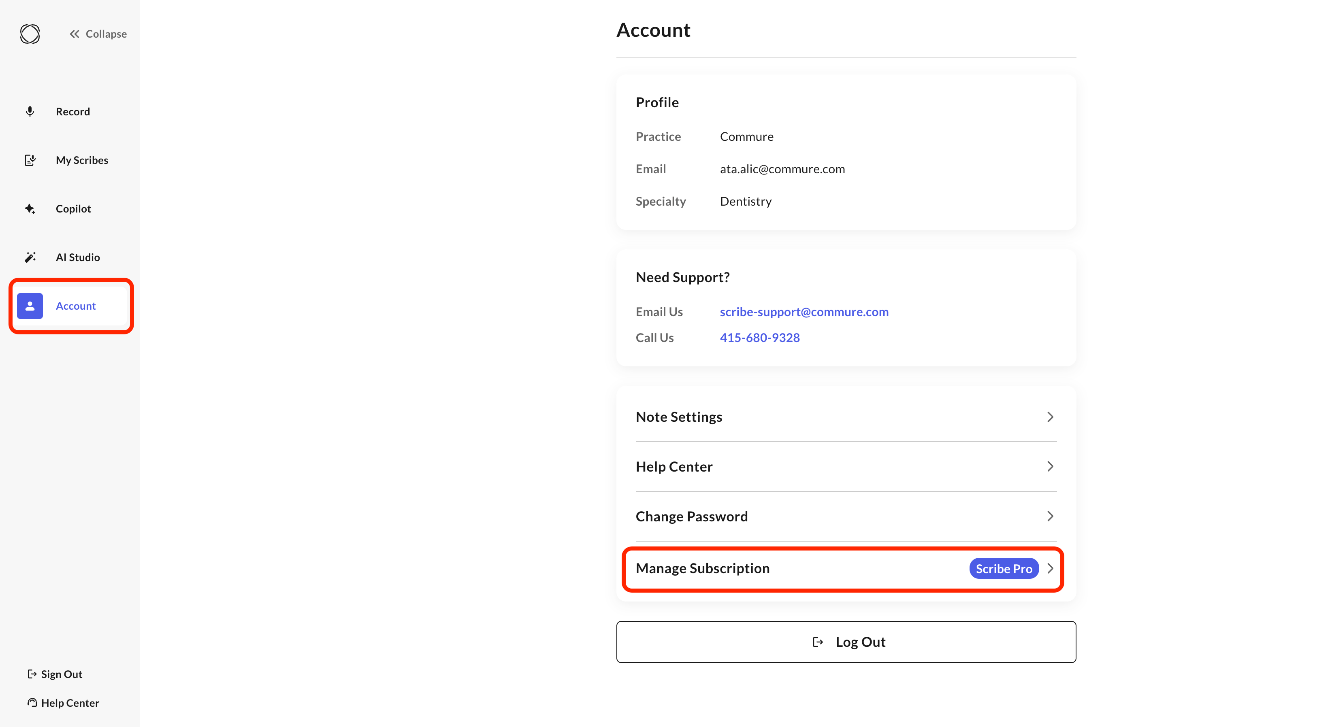The height and width of the screenshot is (727, 1330).
Task: Click the AI Studio magic wand icon
Action: [30, 257]
